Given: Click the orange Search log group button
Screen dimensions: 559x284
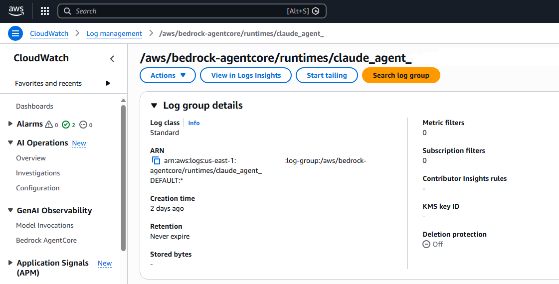Looking at the screenshot, I should tap(401, 75).
